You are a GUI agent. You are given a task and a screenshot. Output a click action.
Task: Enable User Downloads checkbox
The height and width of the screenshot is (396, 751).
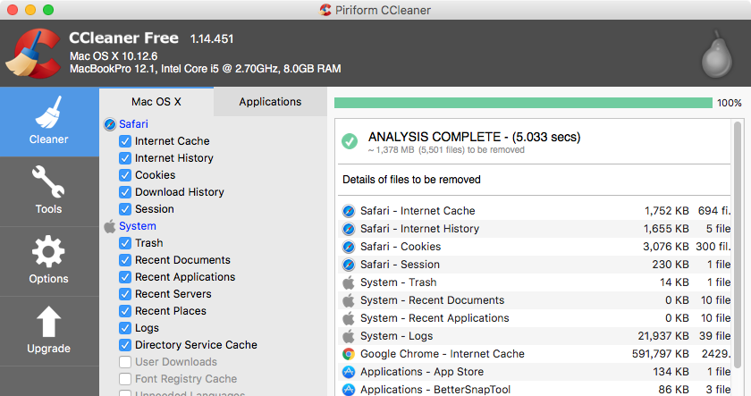point(125,362)
